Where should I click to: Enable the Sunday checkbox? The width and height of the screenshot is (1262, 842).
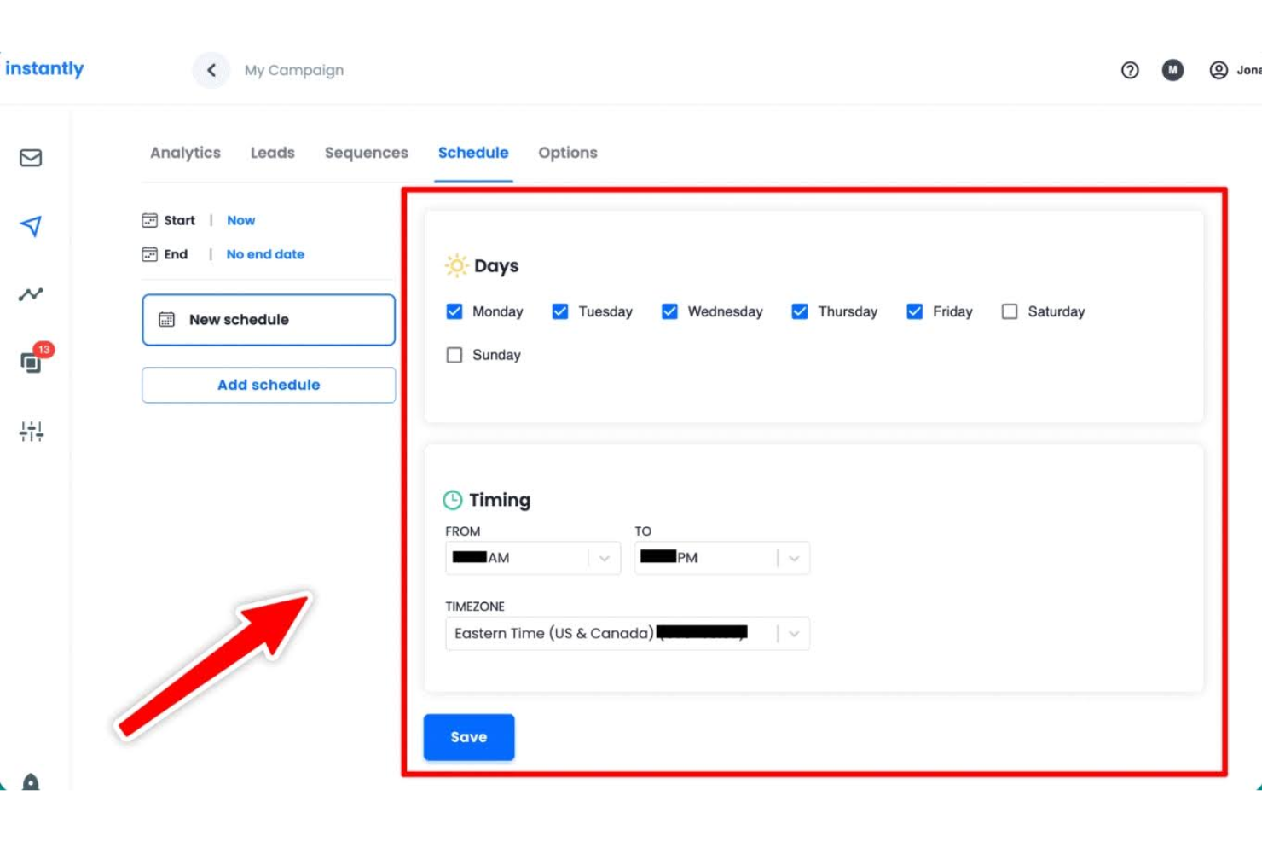point(454,355)
